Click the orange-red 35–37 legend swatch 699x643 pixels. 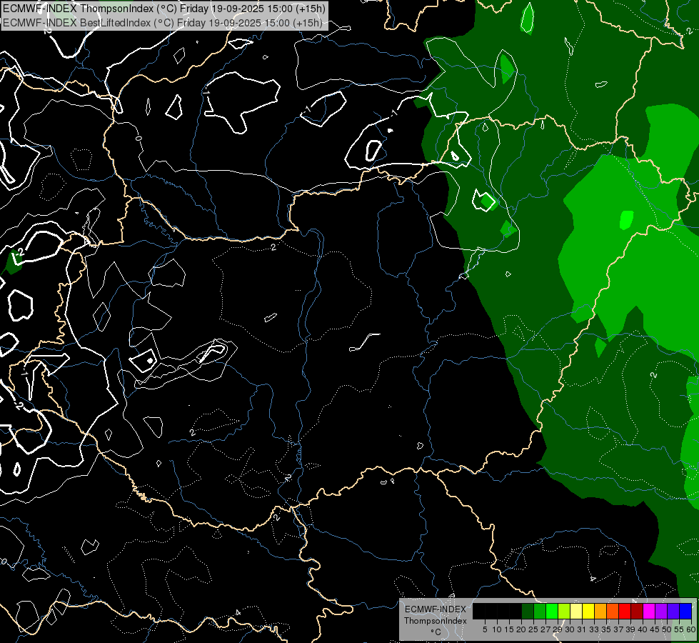point(613,611)
